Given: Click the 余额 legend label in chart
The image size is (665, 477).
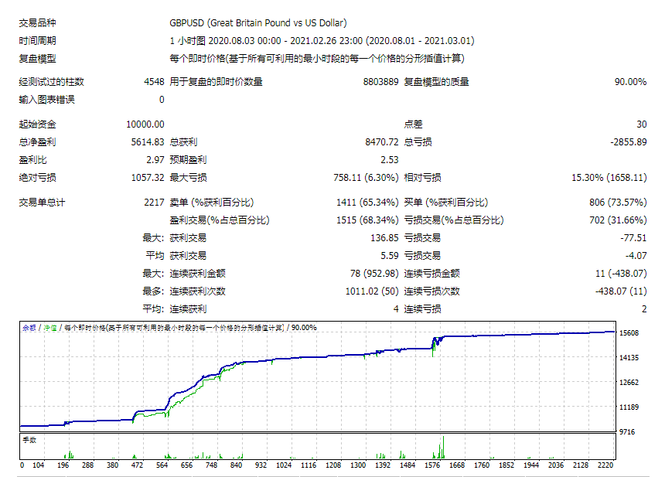Looking at the screenshot, I should 29,328.
